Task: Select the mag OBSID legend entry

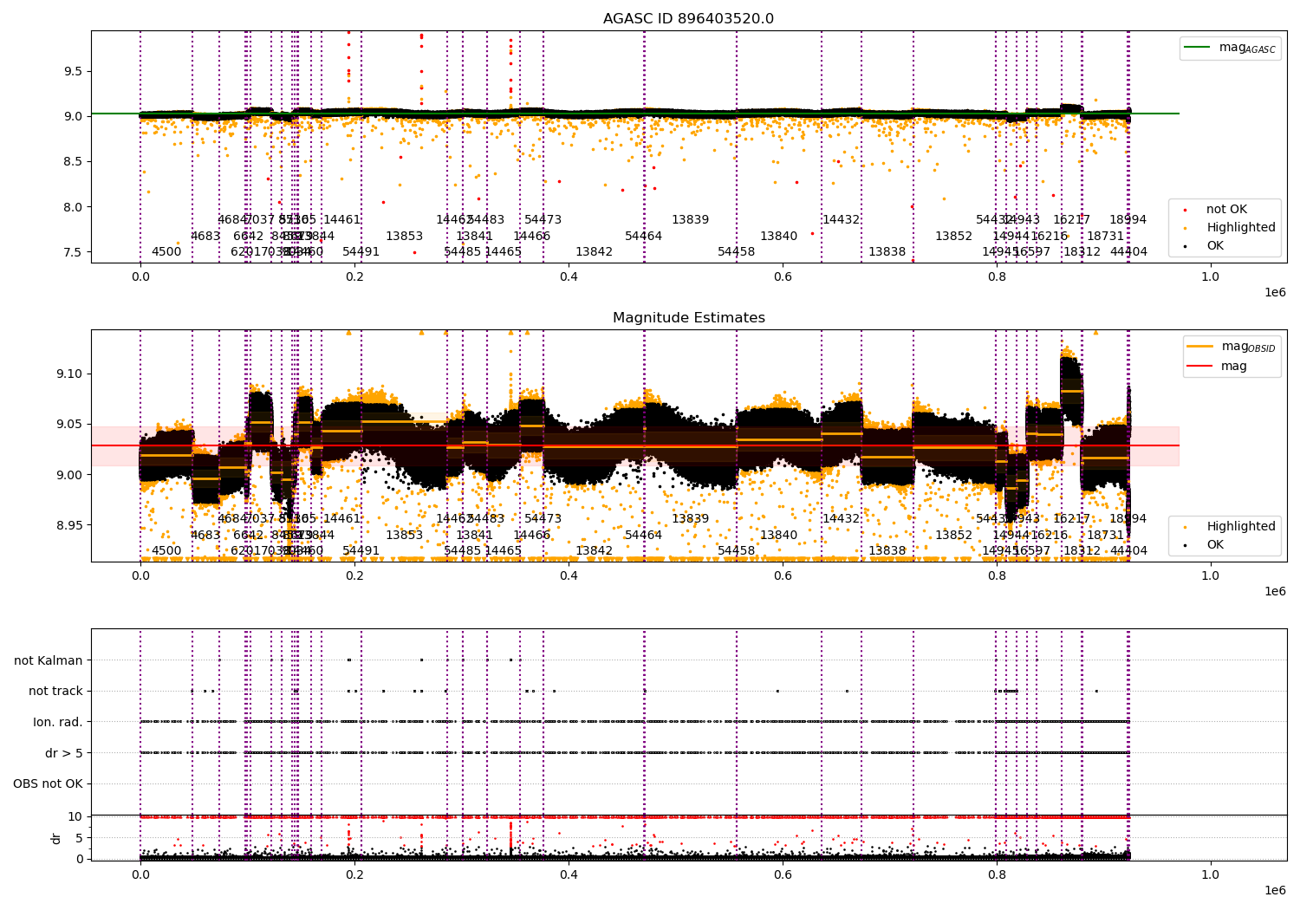Action: click(x=1232, y=347)
